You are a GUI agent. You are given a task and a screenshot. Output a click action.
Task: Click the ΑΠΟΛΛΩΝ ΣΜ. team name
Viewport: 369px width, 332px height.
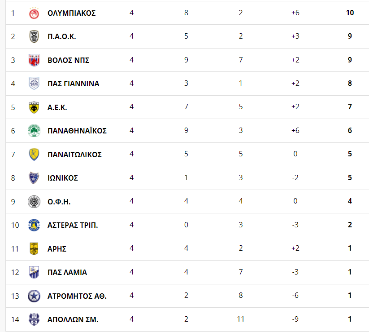[x=73, y=319]
